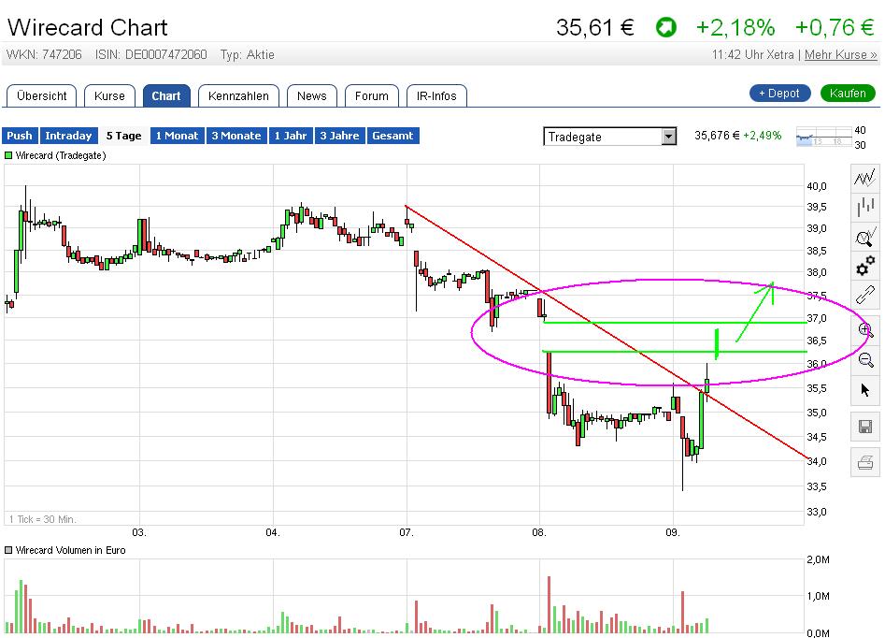
Task: Open chart settings gears icon
Action: tap(864, 266)
